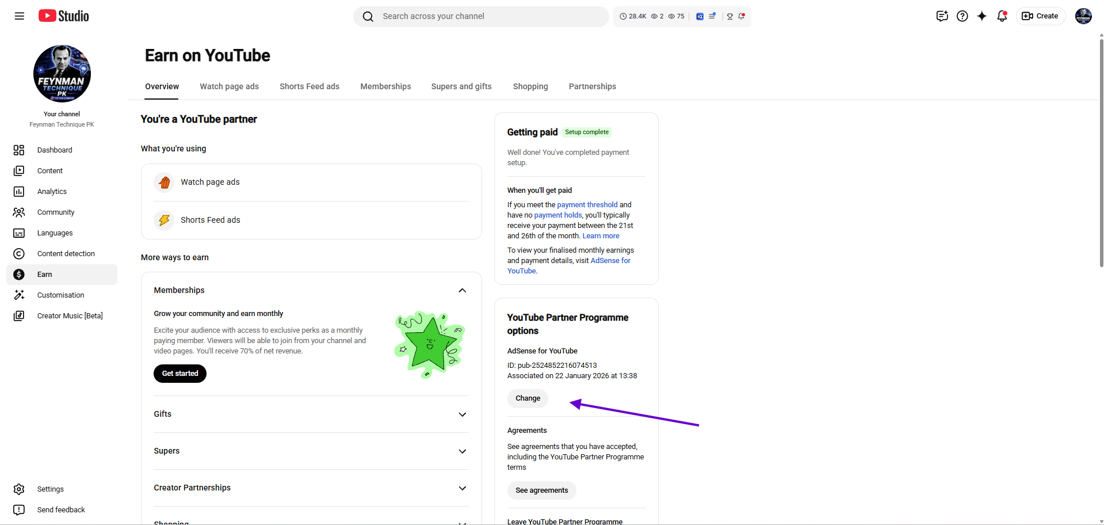Viewport: 1104px width, 525px height.
Task: Click Get started for Memberships
Action: tap(180, 374)
